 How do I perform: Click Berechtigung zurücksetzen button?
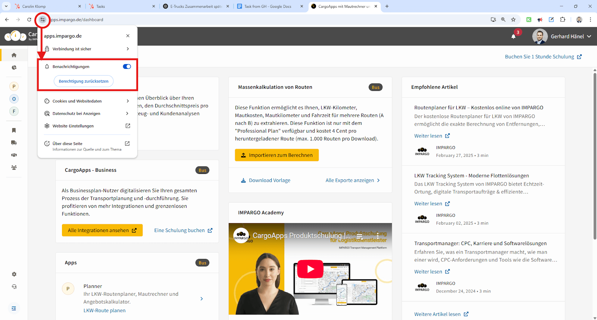(x=84, y=81)
